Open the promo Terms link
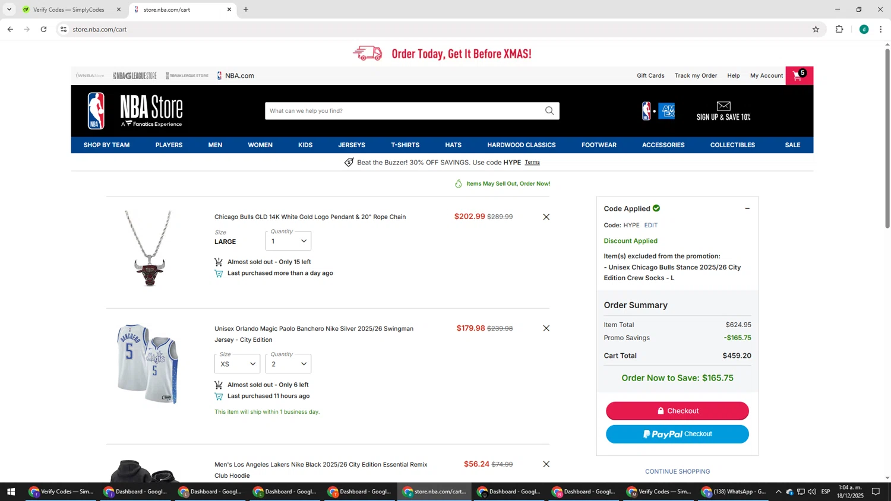Screen dimensions: 891x501 coord(532,162)
